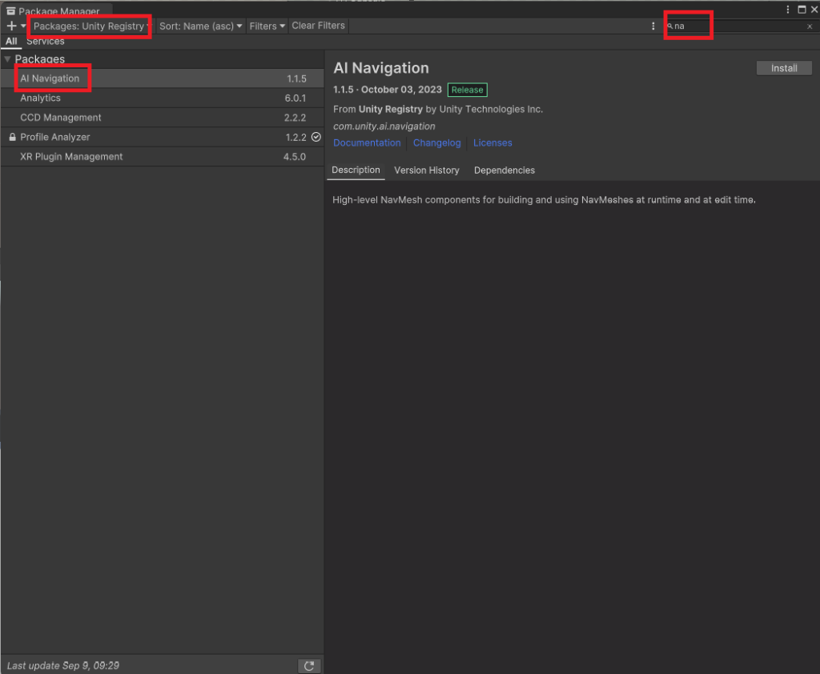The height and width of the screenshot is (674, 820).
Task: Click the package description text about NavMesh
Action: coord(544,200)
